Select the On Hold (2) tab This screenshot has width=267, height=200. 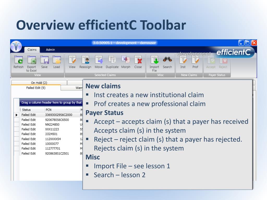(x=39, y=83)
